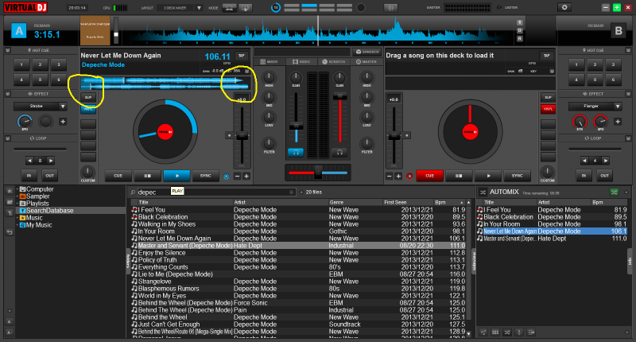The width and height of the screenshot is (636, 342).
Task: Toggle SLIP mode on deck A
Action: tap(88, 97)
